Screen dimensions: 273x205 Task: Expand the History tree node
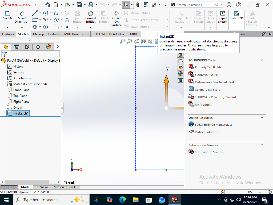(3, 66)
